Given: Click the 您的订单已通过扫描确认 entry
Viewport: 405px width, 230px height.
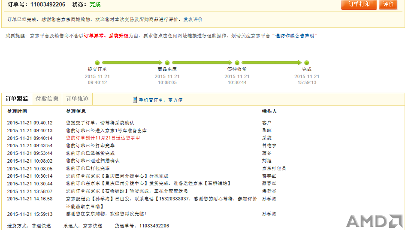Looking at the screenshot, I should click(x=93, y=161).
